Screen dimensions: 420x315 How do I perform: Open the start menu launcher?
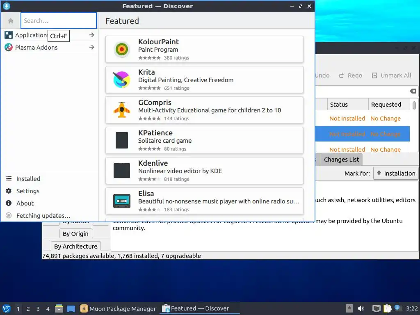[7, 308]
